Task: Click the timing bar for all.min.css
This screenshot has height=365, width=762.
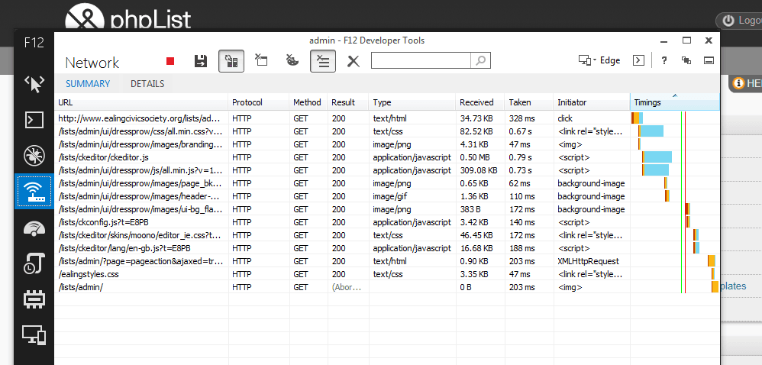Action: tap(651, 131)
